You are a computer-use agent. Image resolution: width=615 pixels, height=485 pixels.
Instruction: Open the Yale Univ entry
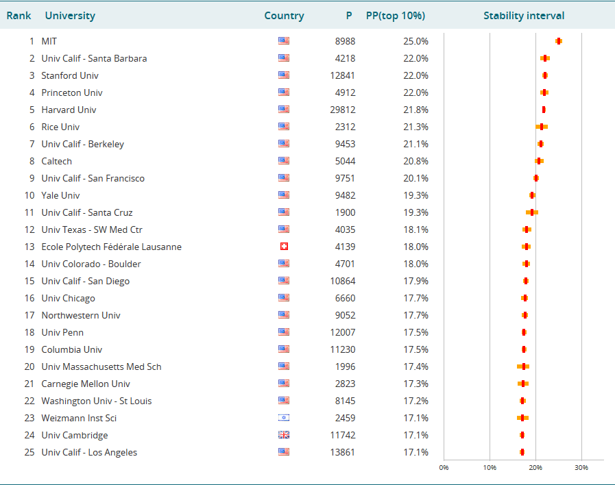pyautogui.click(x=60, y=195)
